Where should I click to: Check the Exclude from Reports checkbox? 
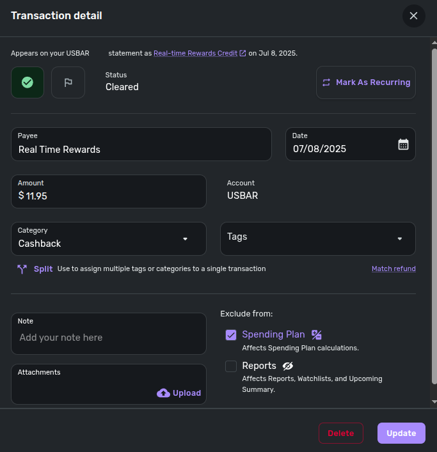point(231,366)
